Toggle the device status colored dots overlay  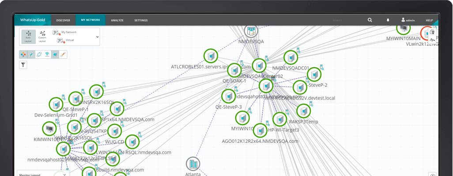click(23, 54)
